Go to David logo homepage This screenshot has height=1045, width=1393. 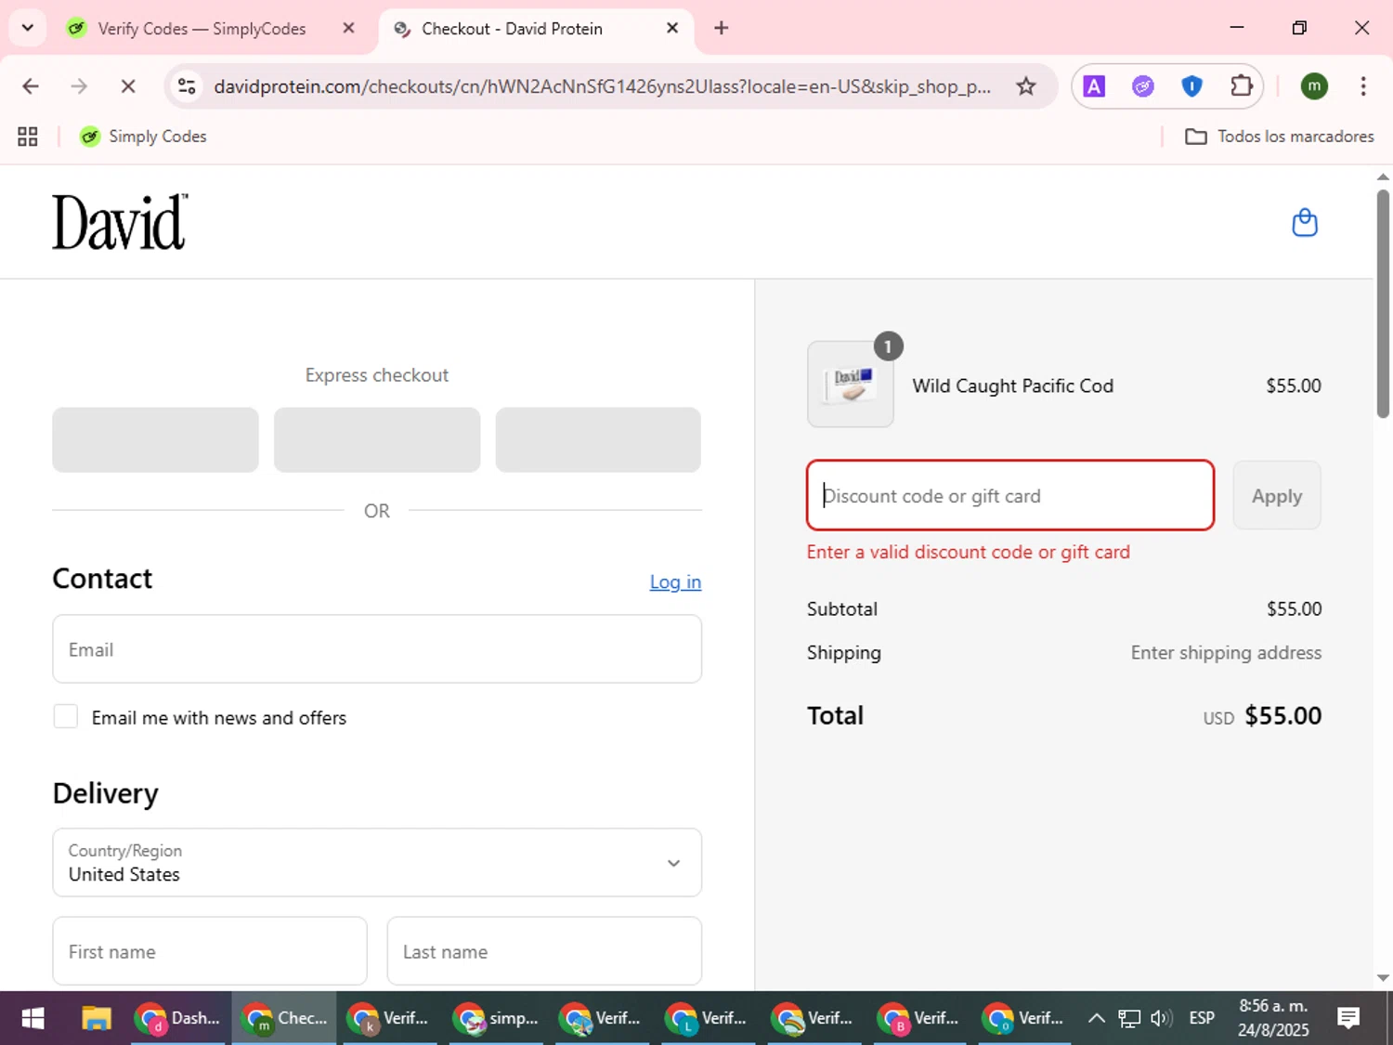pos(120,222)
